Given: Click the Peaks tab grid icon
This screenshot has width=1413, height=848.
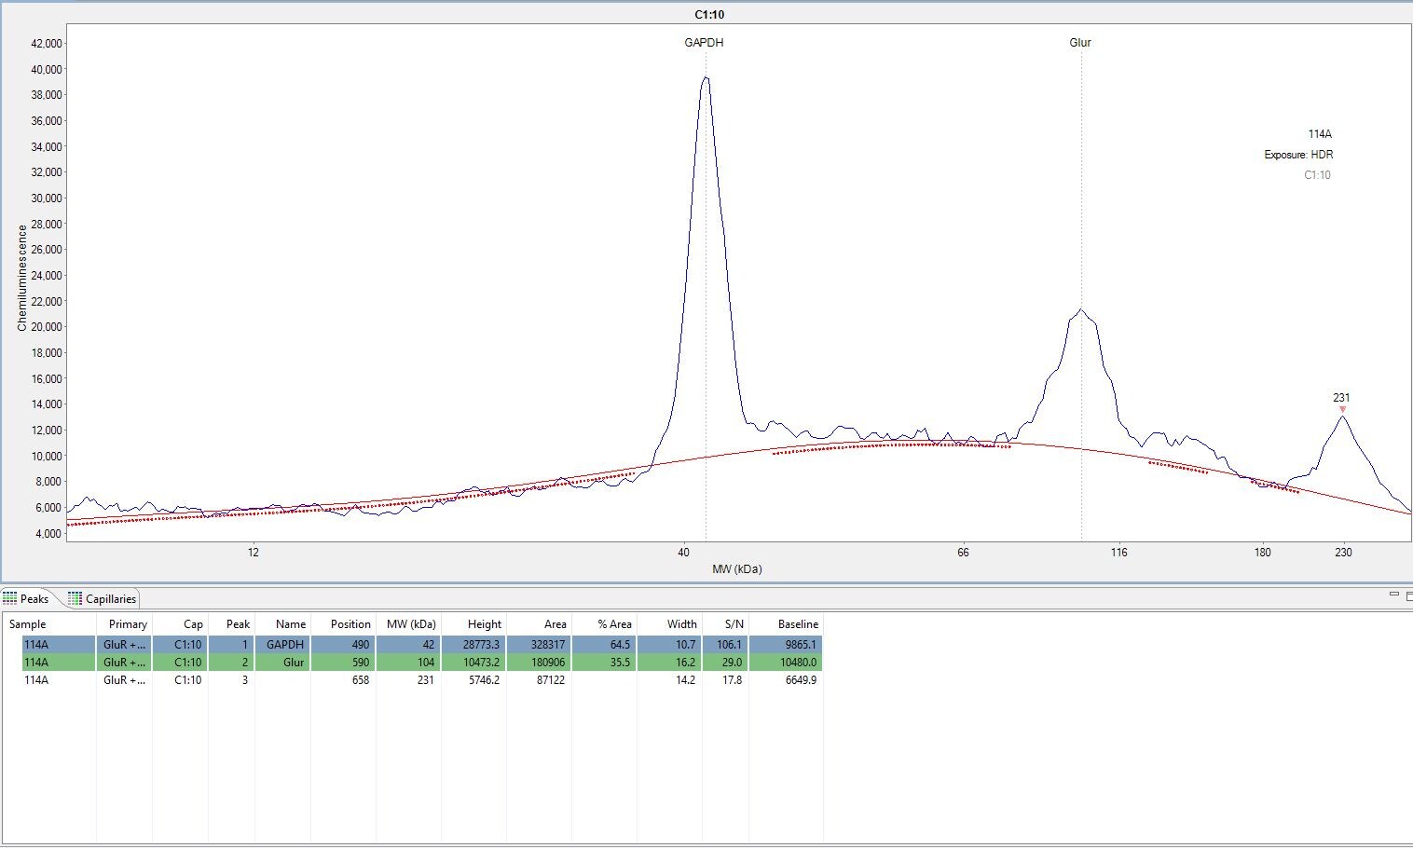Looking at the screenshot, I should coord(10,598).
